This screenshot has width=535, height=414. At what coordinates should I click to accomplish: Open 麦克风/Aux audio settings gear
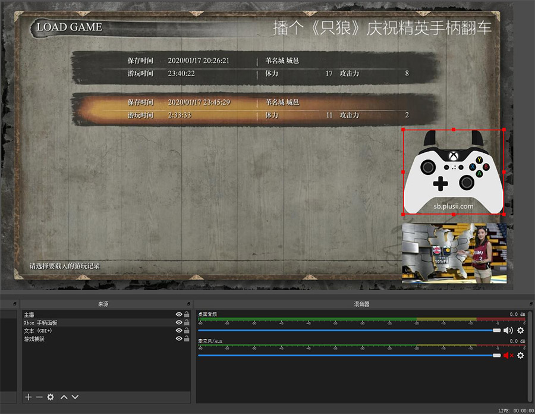click(x=520, y=355)
